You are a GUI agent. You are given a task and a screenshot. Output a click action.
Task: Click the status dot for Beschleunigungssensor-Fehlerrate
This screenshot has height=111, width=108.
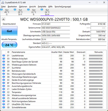click(4, 83)
